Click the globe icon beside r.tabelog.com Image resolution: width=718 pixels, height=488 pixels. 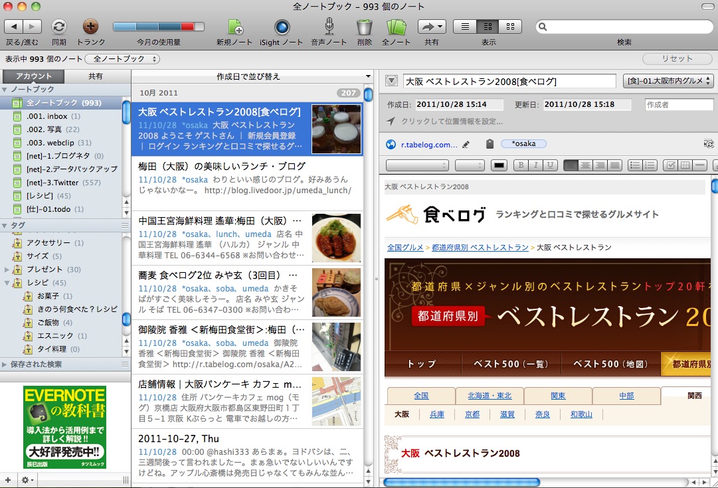point(391,145)
